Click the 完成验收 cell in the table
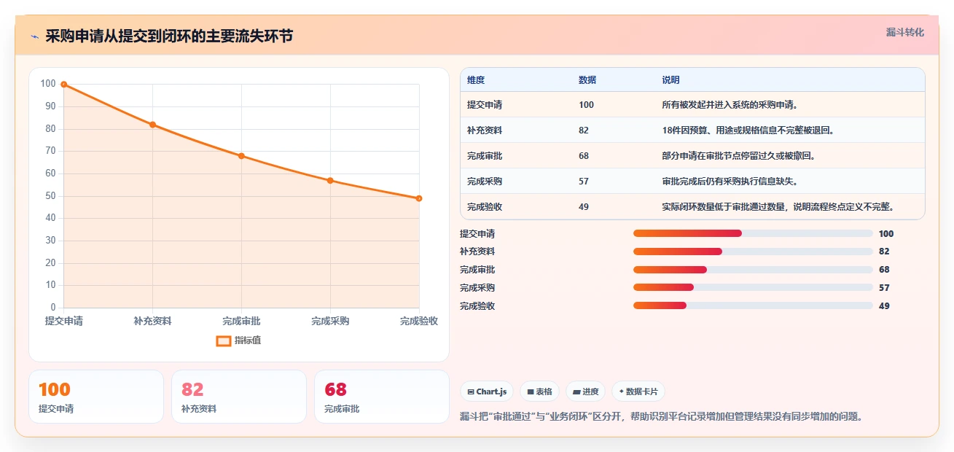The image size is (954, 452). 485,207
